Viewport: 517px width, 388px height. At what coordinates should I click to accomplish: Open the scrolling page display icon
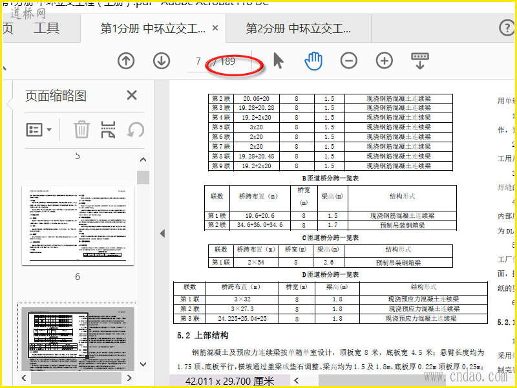click(419, 61)
